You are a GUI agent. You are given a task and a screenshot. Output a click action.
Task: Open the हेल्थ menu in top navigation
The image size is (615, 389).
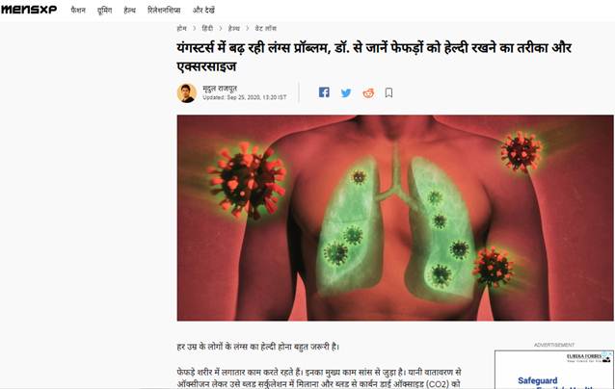[130, 10]
